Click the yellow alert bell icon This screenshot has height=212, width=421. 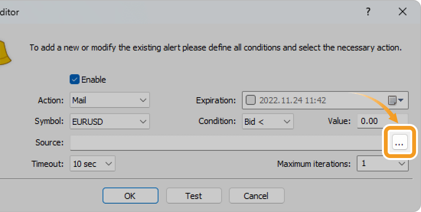click(x=5, y=52)
